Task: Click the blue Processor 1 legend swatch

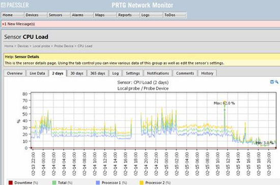Action: 98,182
